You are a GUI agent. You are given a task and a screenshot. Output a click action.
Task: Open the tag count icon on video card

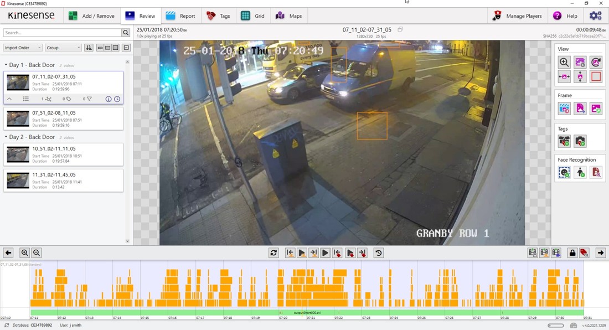67,99
